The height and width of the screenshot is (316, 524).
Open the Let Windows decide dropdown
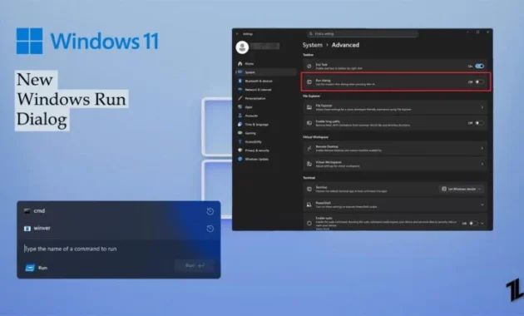click(x=461, y=189)
